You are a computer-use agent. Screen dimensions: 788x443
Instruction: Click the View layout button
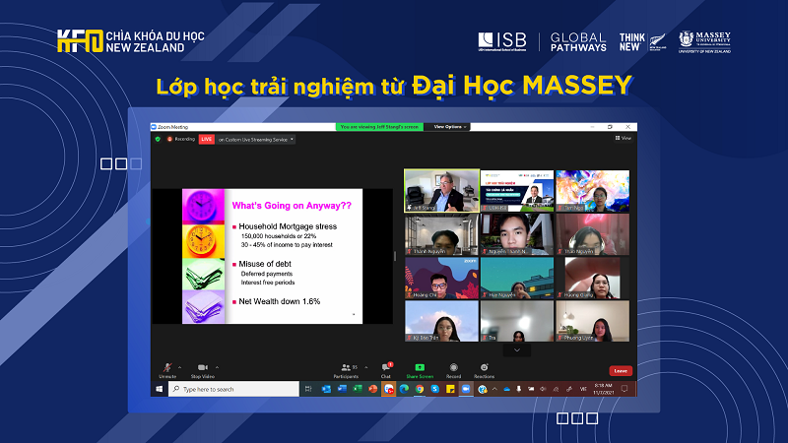pyautogui.click(x=624, y=138)
